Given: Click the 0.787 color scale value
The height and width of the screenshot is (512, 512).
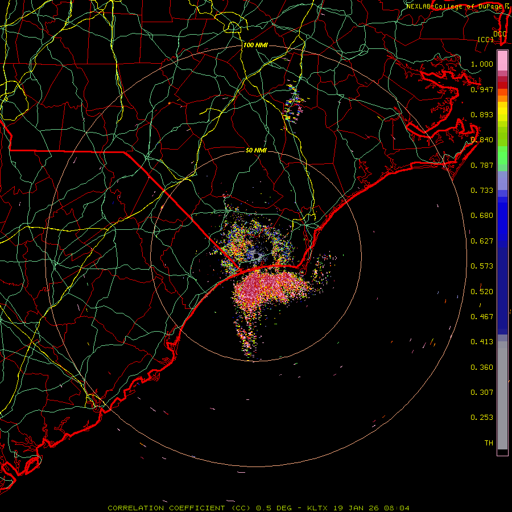Looking at the screenshot, I should pyautogui.click(x=482, y=165).
